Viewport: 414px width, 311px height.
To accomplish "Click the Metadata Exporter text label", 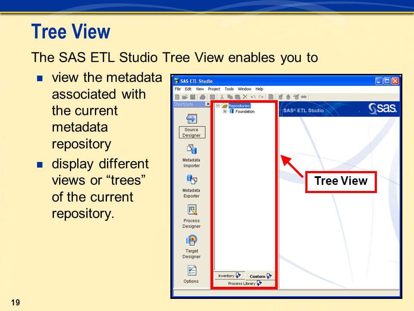I will click(x=191, y=193).
